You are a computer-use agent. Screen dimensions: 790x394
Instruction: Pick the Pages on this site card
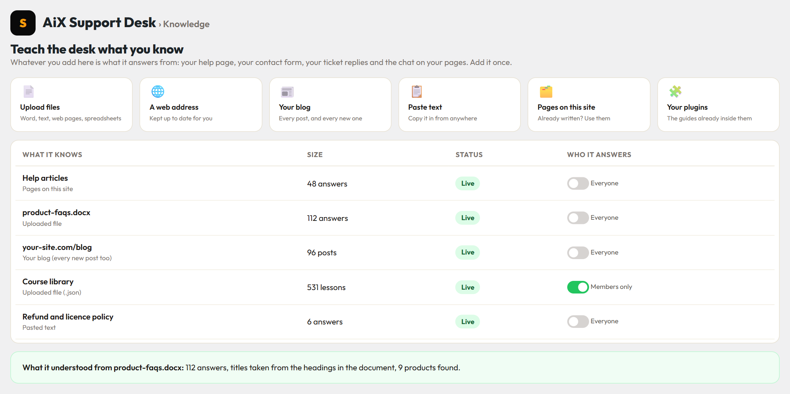(x=589, y=105)
